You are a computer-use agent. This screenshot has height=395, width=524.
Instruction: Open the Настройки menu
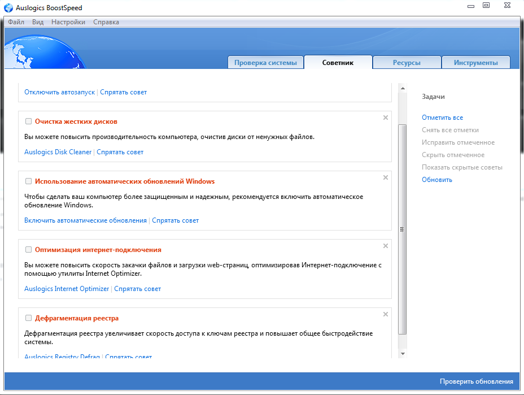tap(68, 22)
